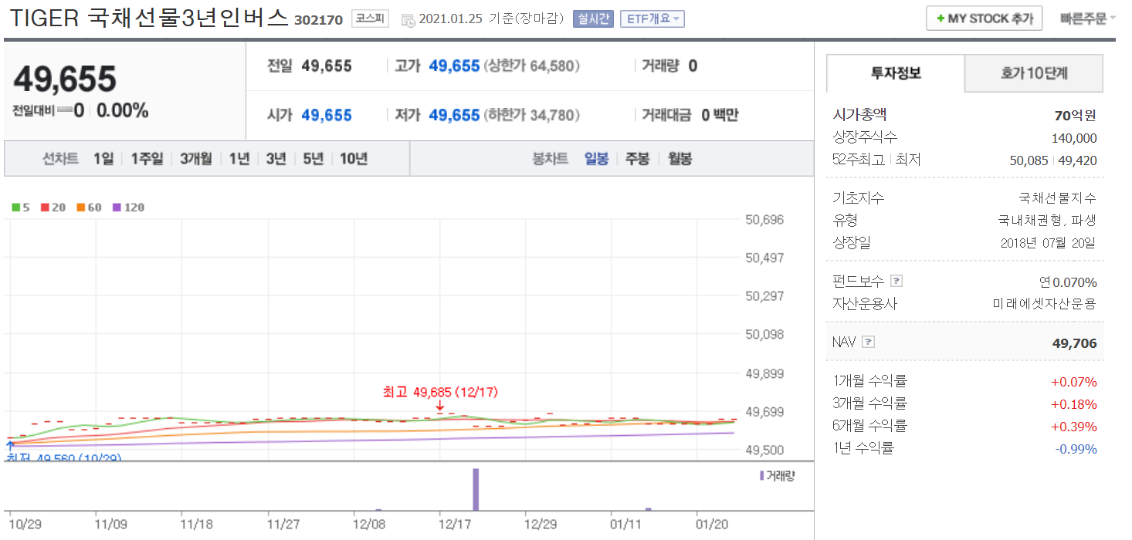Click the large volume bar near 12/17
This screenshot has height=540, width=1132.
coord(476,489)
